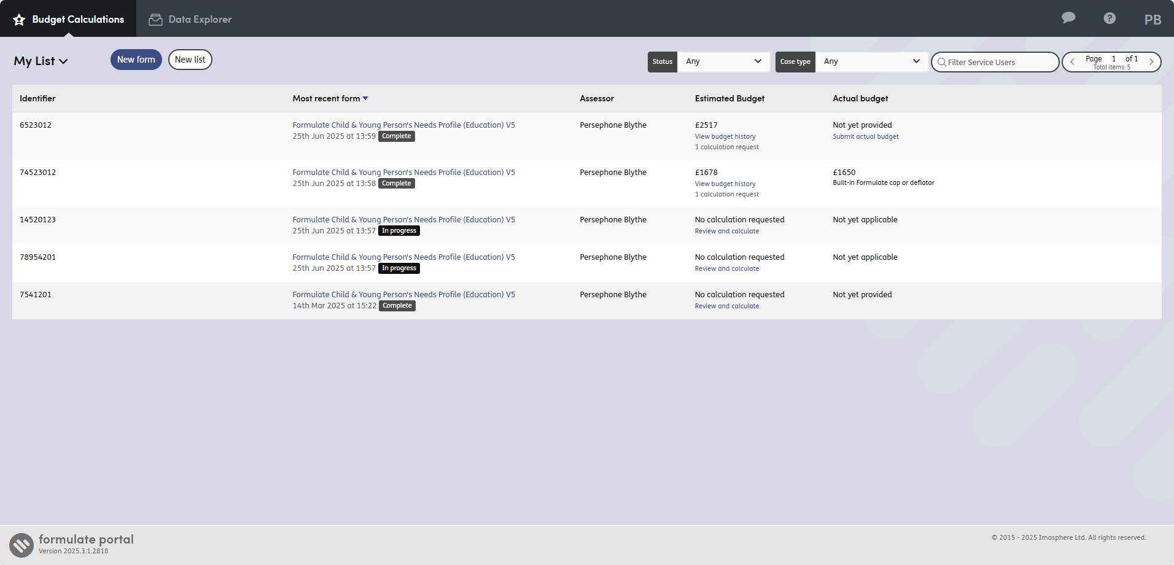Go to previous page arrow
The height and width of the screenshot is (565, 1174).
1072,61
